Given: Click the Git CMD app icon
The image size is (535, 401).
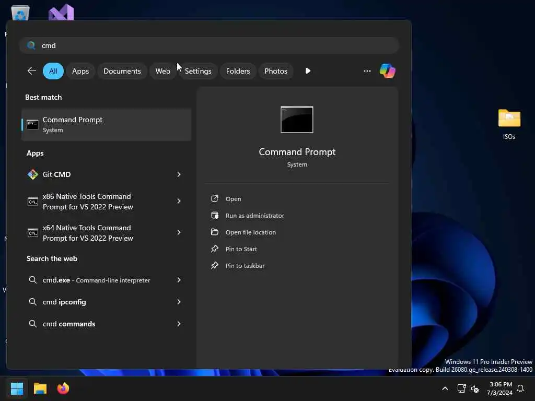Looking at the screenshot, I should pyautogui.click(x=33, y=174).
